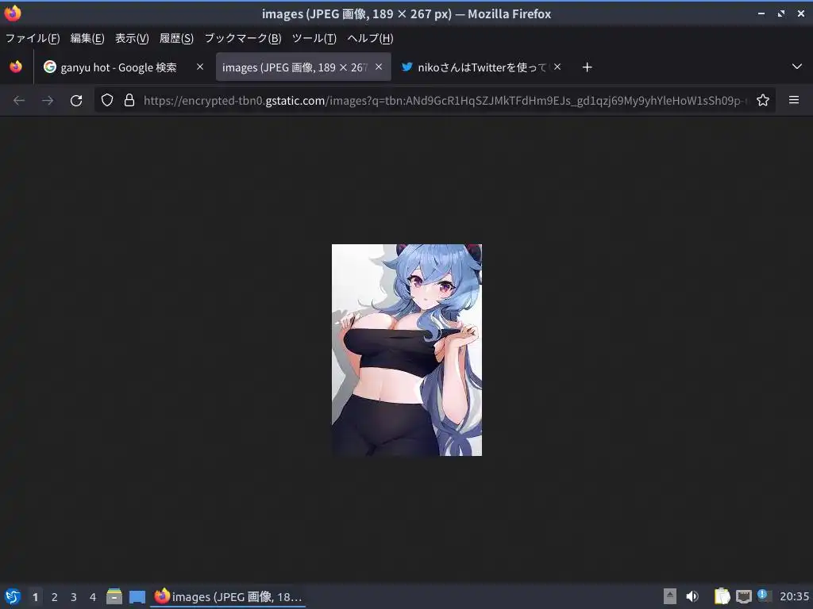The height and width of the screenshot is (609, 813).
Task: Minimize the Firefox window
Action: [x=761, y=13]
